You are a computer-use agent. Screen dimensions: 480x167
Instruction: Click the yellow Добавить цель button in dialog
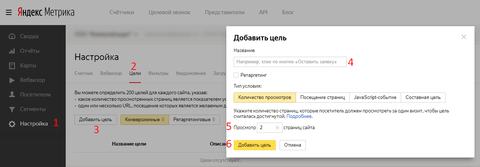pyautogui.click(x=255, y=145)
